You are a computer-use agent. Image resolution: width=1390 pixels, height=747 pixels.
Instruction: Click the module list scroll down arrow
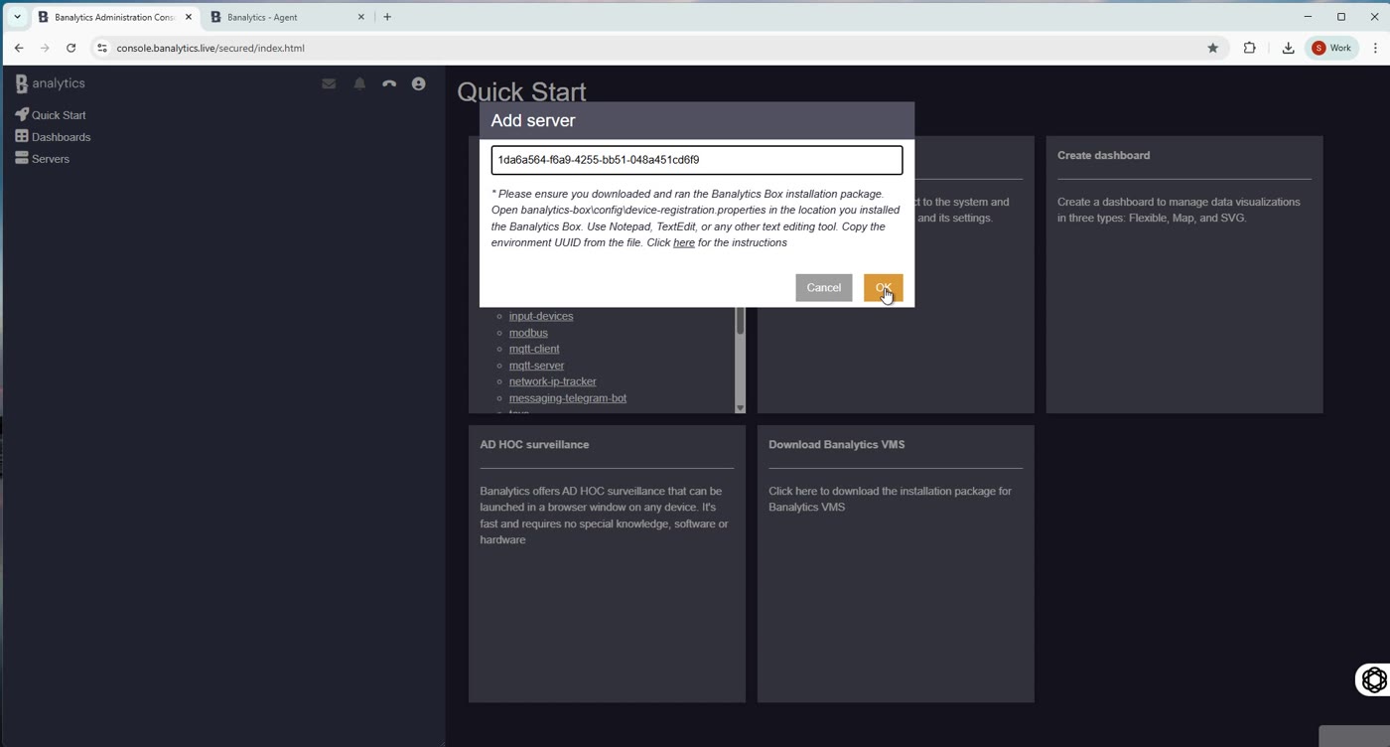pyautogui.click(x=740, y=407)
